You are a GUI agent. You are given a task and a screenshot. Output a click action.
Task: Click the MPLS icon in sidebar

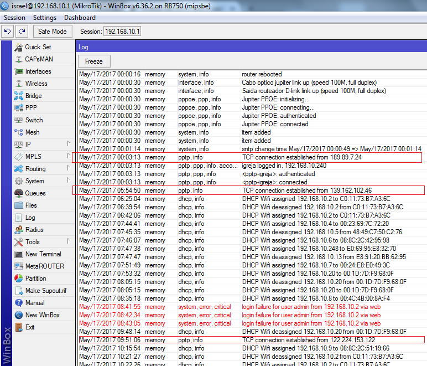tap(19, 157)
